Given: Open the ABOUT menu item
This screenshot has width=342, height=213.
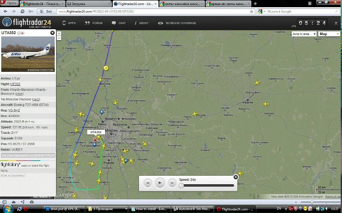Looking at the screenshot, I should pyautogui.click(x=142, y=23).
